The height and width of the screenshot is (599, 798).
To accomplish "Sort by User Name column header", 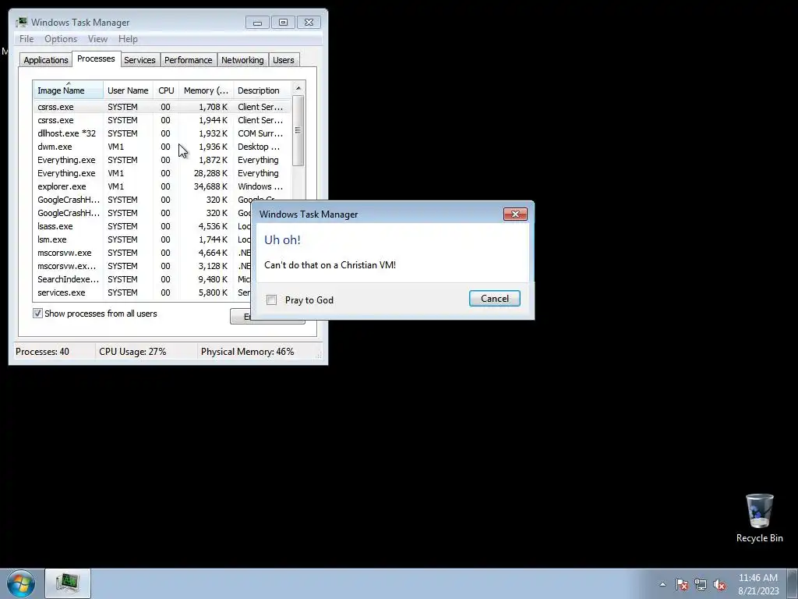I will 129,90.
